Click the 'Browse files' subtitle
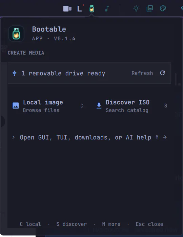Screen dimensions: 183x237 click(41, 110)
